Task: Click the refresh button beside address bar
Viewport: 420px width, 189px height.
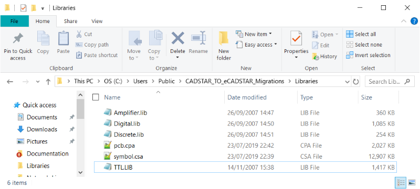Action: [x=356, y=82]
